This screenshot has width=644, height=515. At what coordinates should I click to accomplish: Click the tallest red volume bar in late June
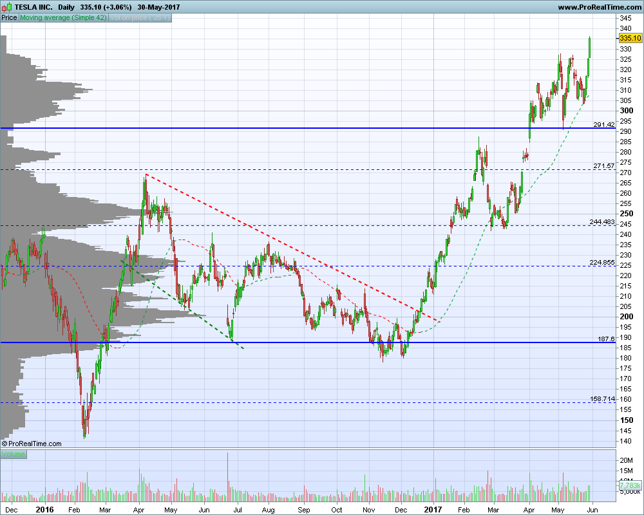(x=227, y=477)
